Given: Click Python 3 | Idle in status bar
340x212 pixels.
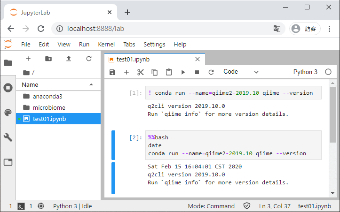Looking at the screenshot, I should pyautogui.click(x=72, y=206).
